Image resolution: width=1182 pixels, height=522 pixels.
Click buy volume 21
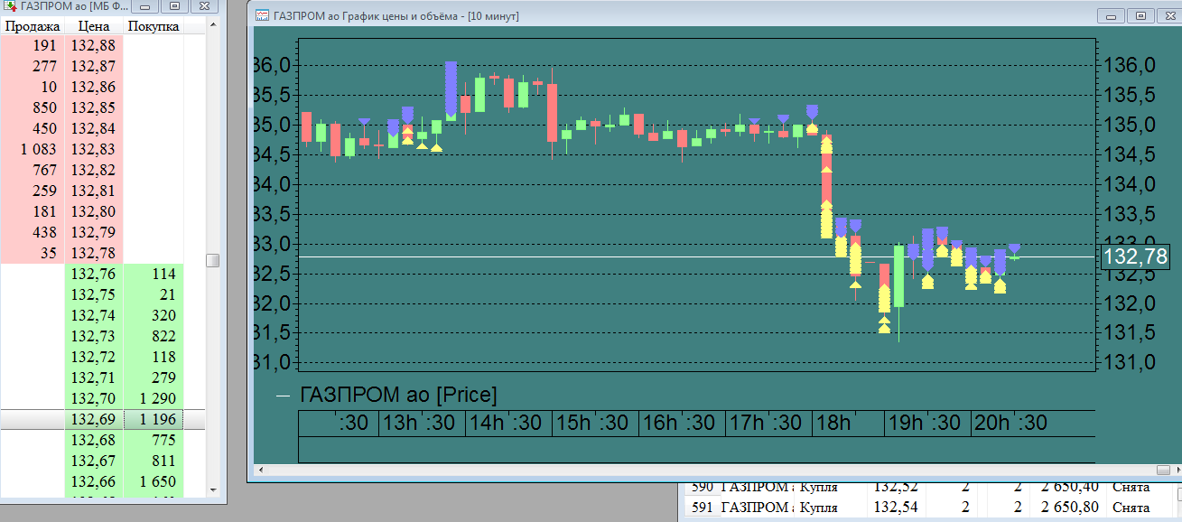pos(154,294)
